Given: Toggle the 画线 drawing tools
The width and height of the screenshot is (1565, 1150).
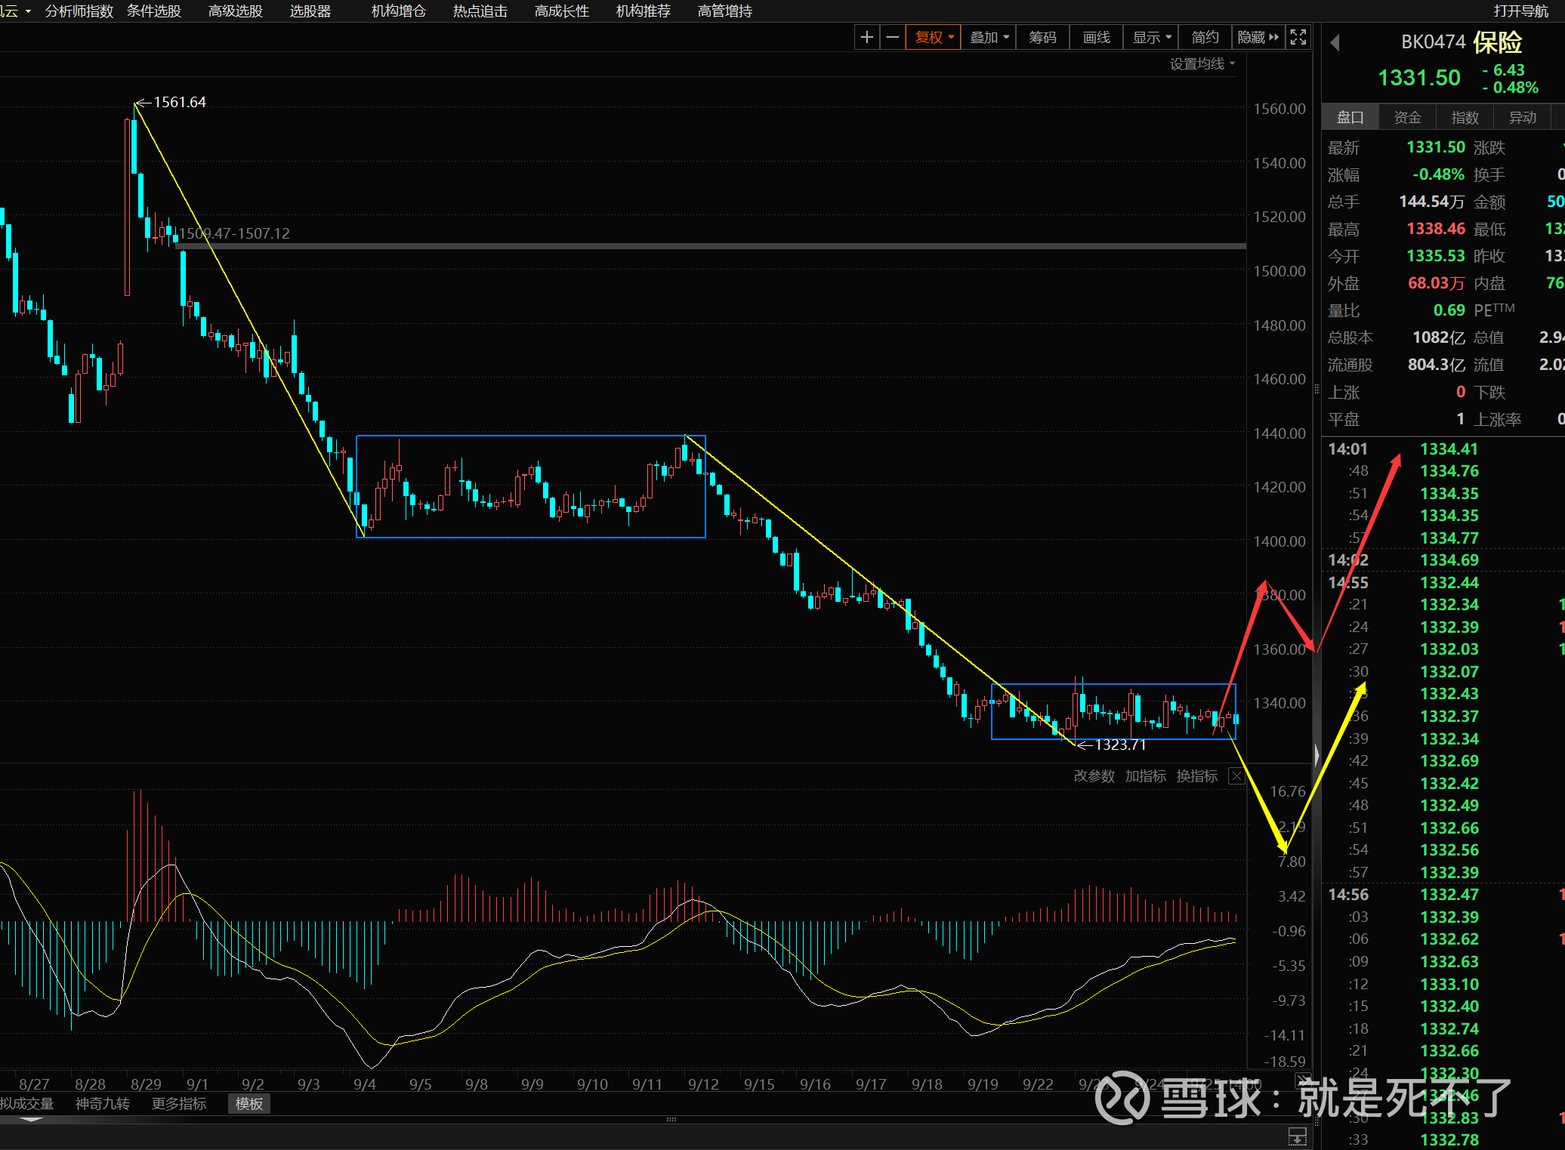Looking at the screenshot, I should click(1096, 37).
